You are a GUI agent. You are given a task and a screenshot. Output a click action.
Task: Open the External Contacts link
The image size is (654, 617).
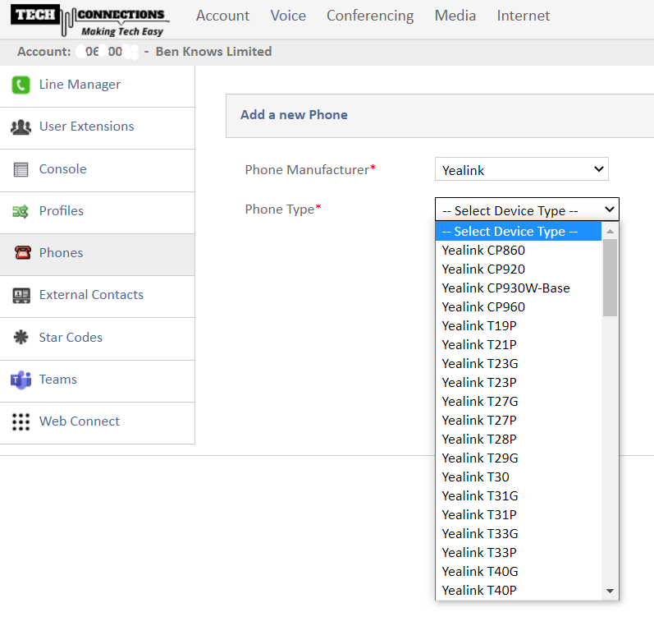91,295
